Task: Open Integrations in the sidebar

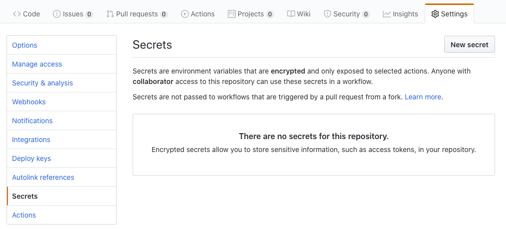Action: tap(31, 140)
